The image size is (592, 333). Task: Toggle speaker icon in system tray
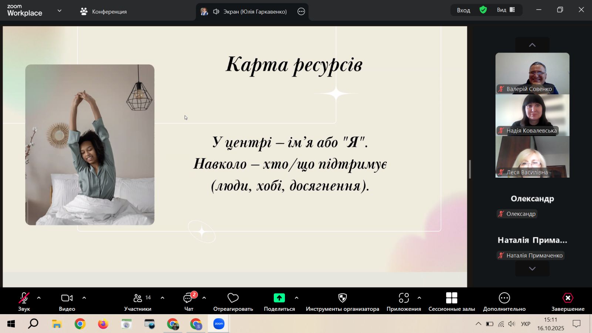tap(512, 324)
